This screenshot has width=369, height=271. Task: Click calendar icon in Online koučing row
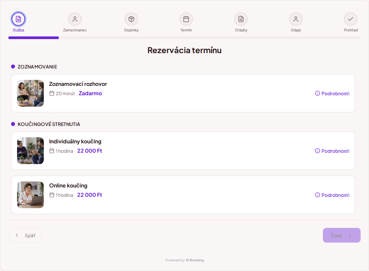pos(52,195)
